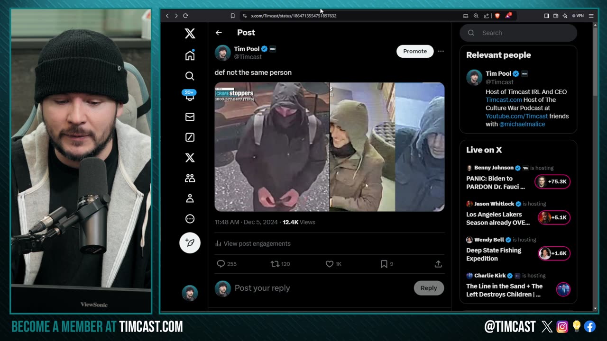Click the +75.3K listeners badge
The height and width of the screenshot is (341, 607).
point(552,182)
